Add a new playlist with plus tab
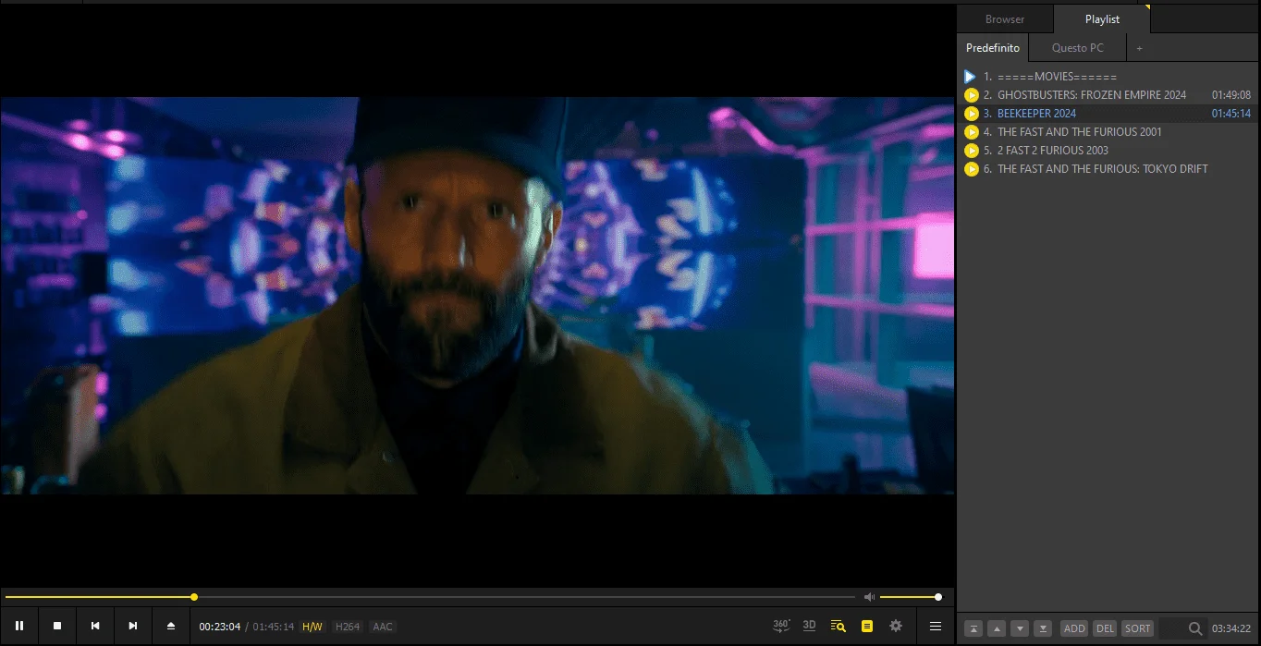Image resolution: width=1261 pixels, height=646 pixels. (1139, 48)
